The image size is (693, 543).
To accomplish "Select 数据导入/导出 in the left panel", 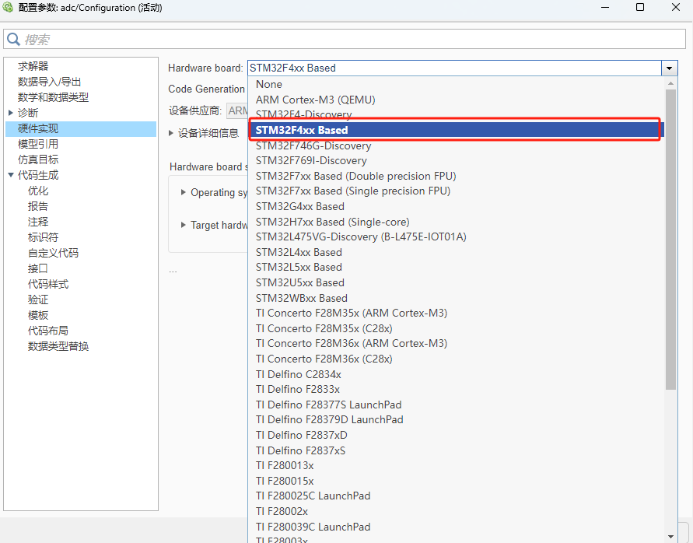I will tap(48, 81).
